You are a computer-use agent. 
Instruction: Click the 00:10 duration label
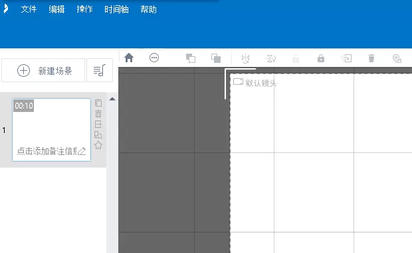coord(24,105)
